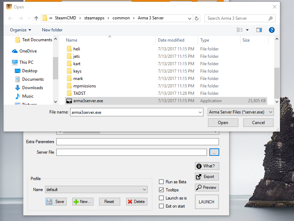This screenshot has width=294, height=221.
Task: Click the Server File field in TADST
Action: pos(131,152)
